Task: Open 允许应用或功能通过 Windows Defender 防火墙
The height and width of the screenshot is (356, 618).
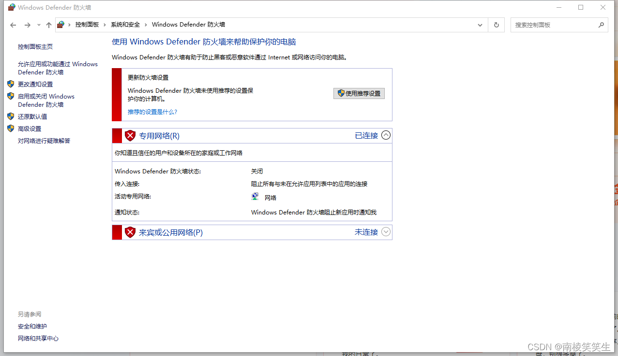Action: [58, 68]
